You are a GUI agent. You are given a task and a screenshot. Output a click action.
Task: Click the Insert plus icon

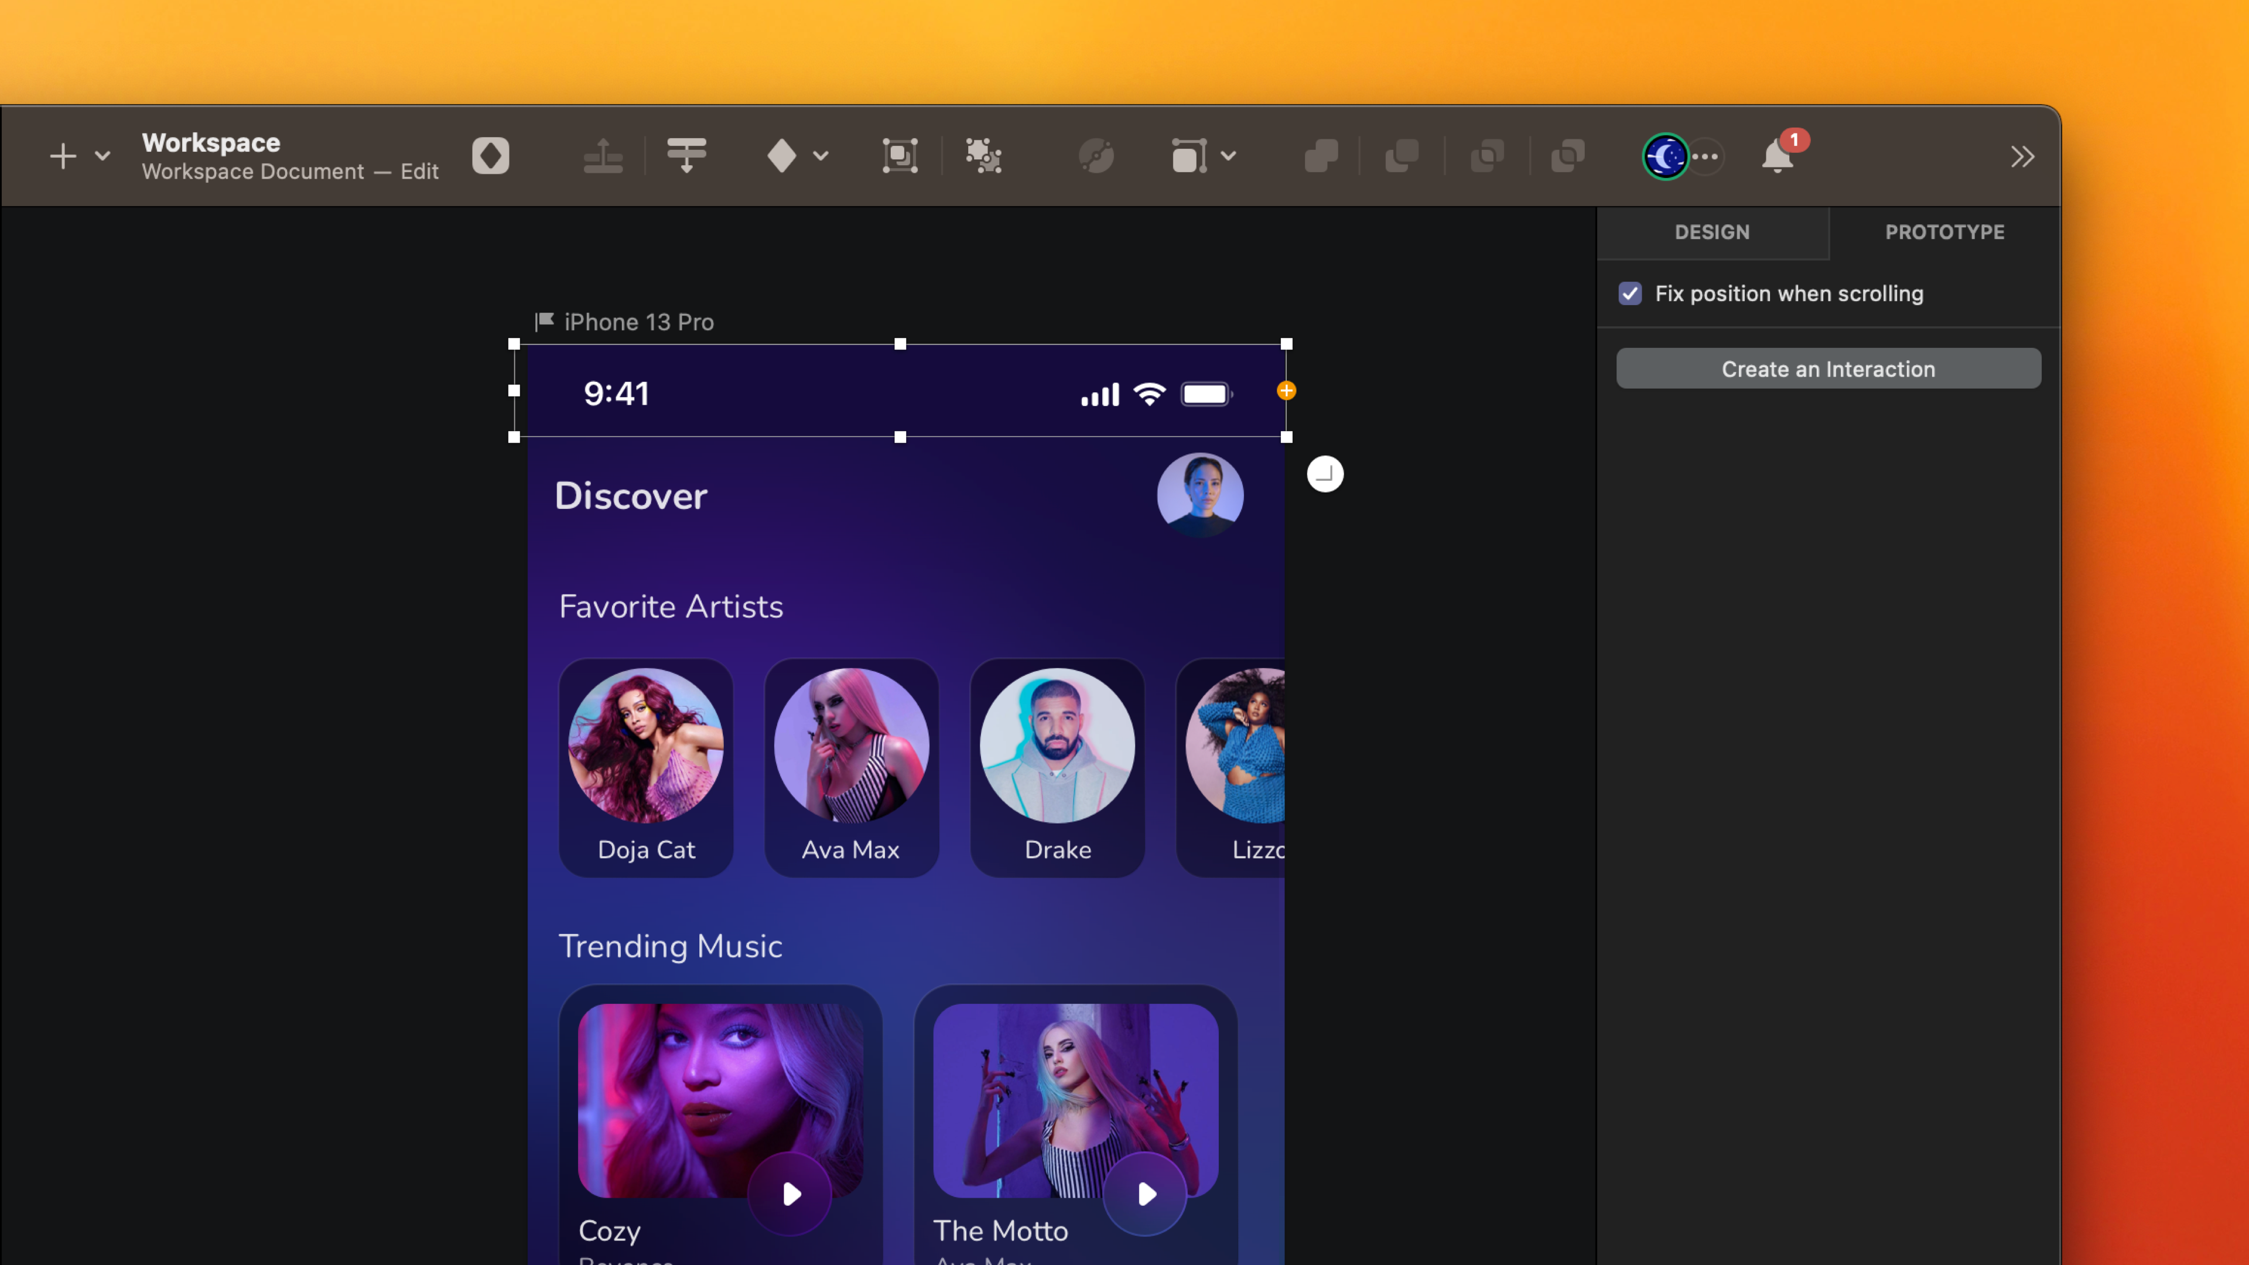coord(63,156)
